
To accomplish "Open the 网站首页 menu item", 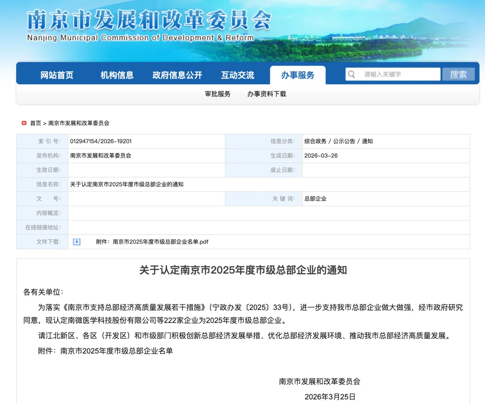I will tap(57, 75).
